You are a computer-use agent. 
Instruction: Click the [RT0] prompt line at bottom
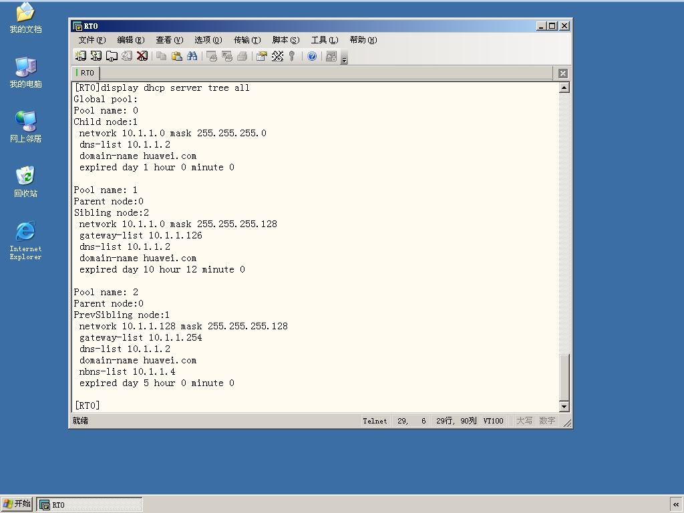(x=88, y=405)
